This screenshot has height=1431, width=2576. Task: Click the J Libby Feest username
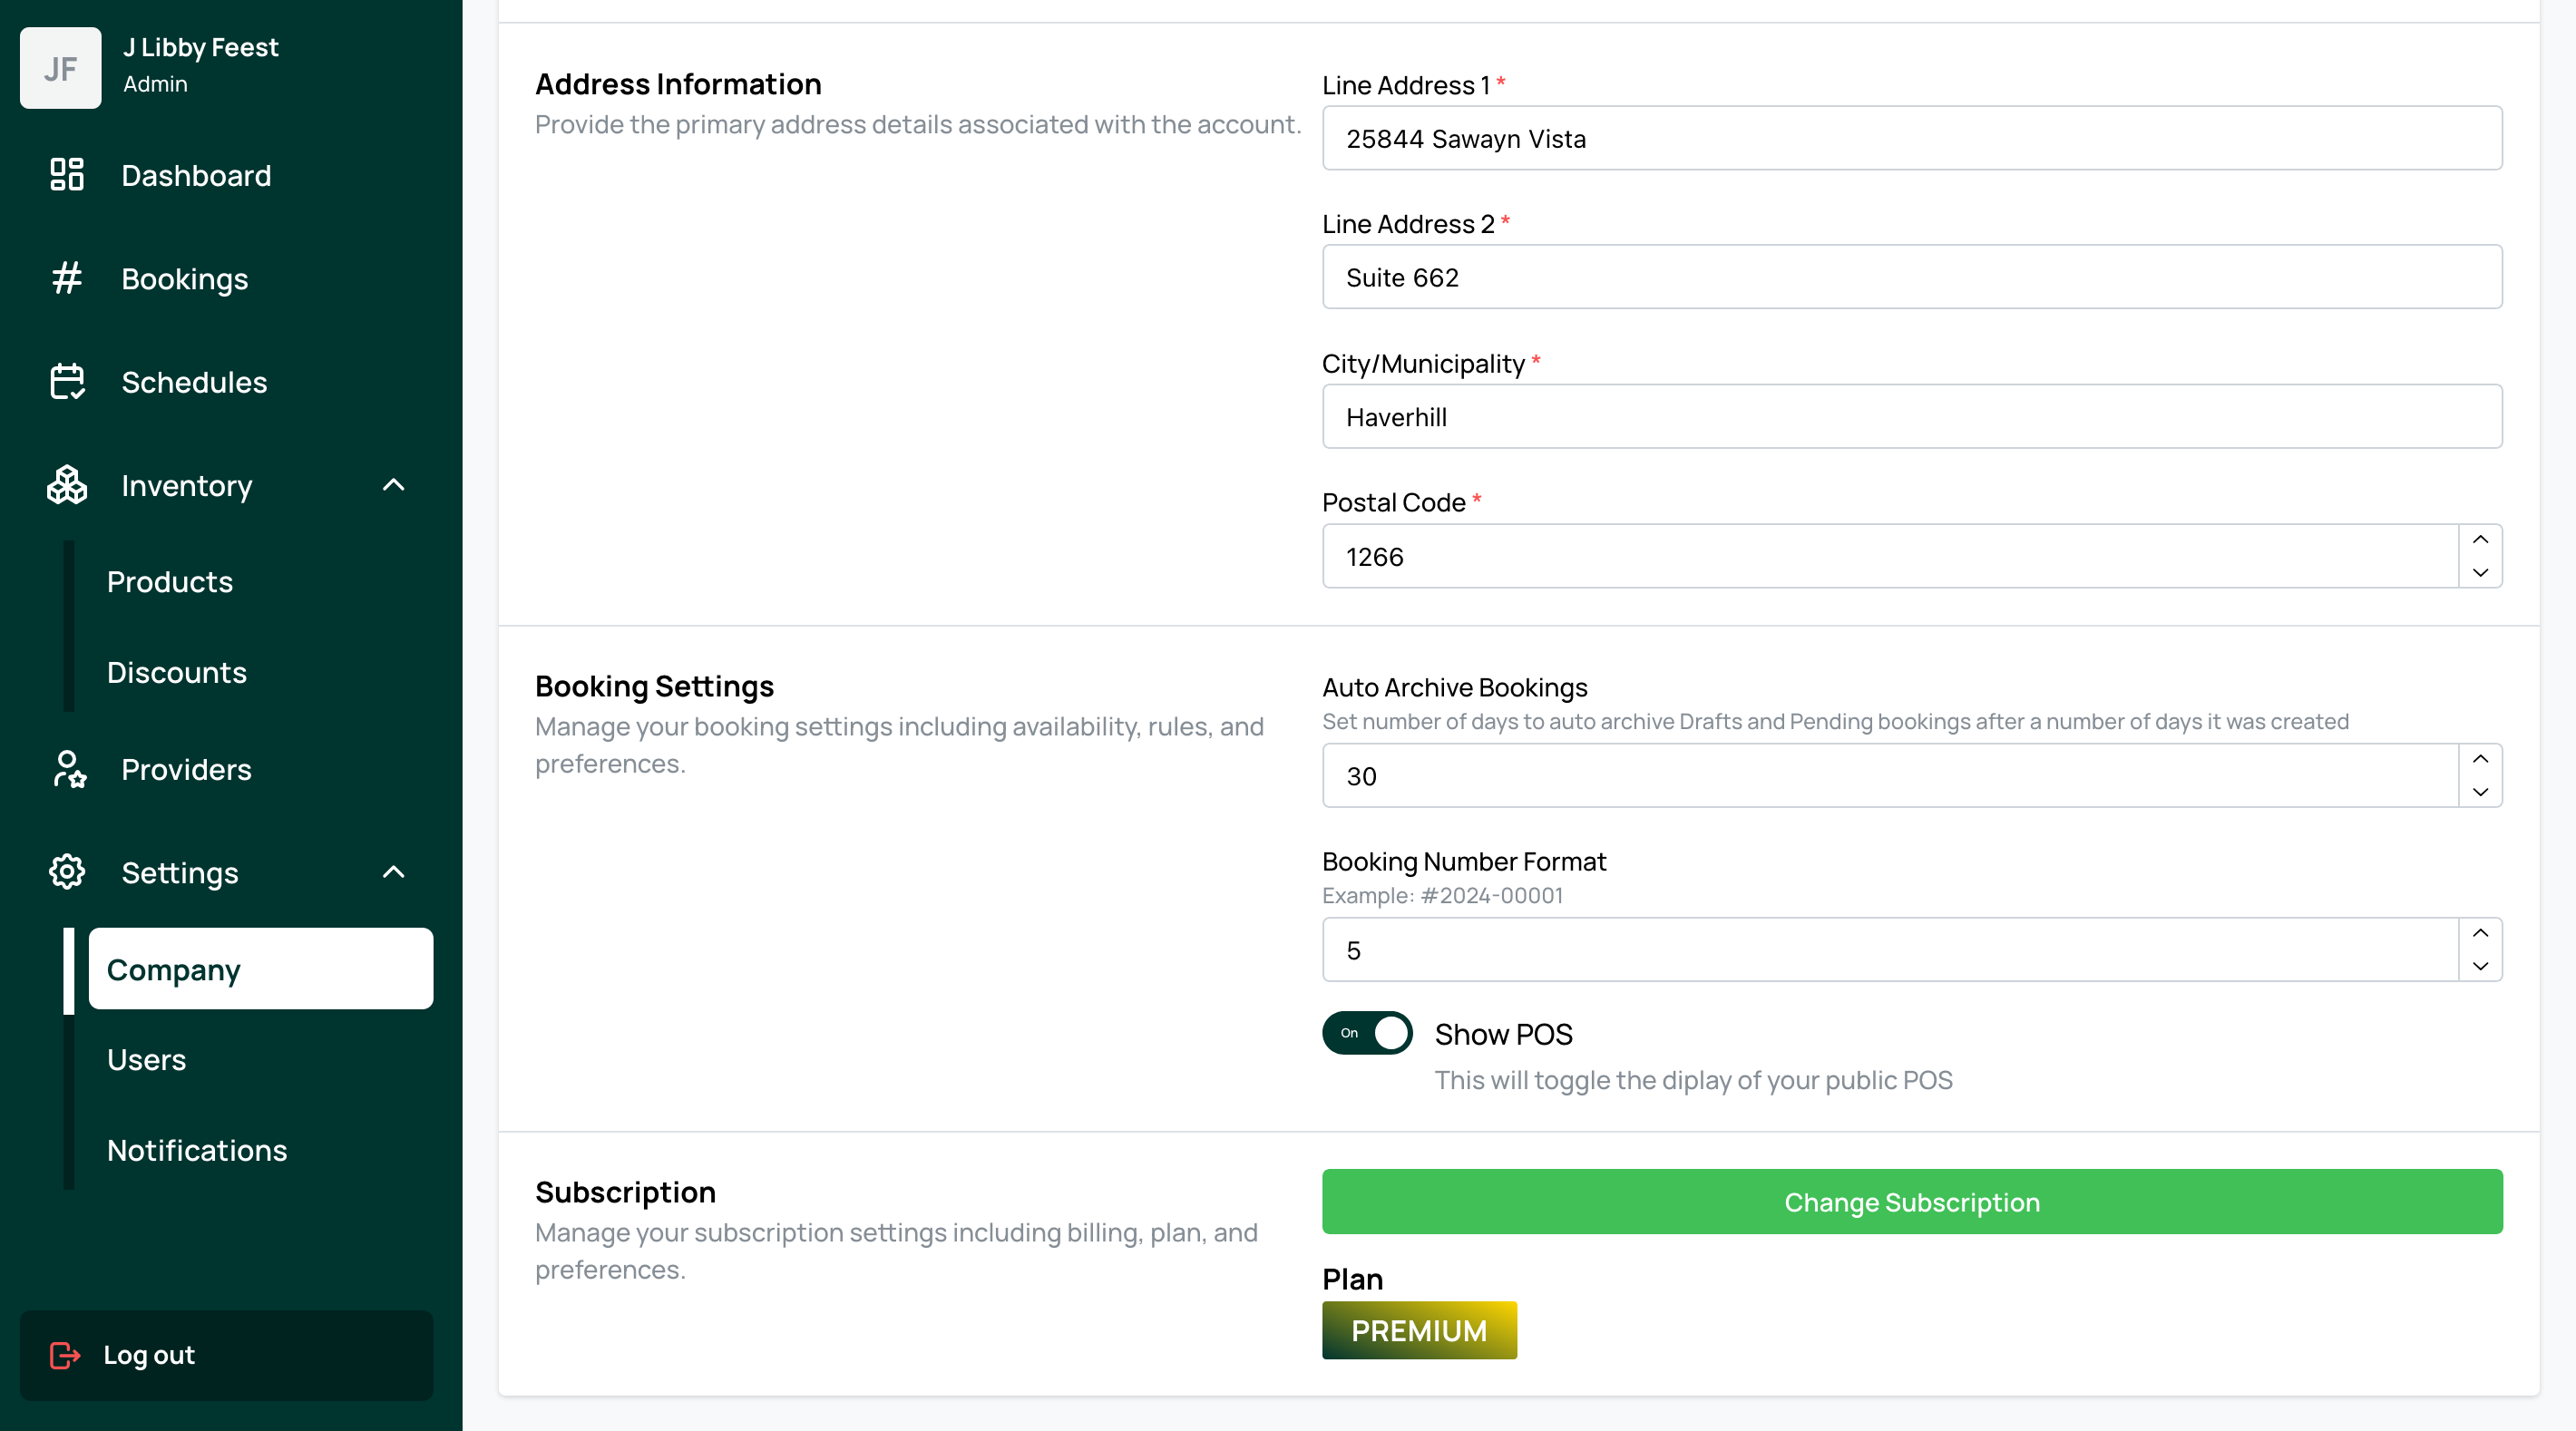pos(200,47)
